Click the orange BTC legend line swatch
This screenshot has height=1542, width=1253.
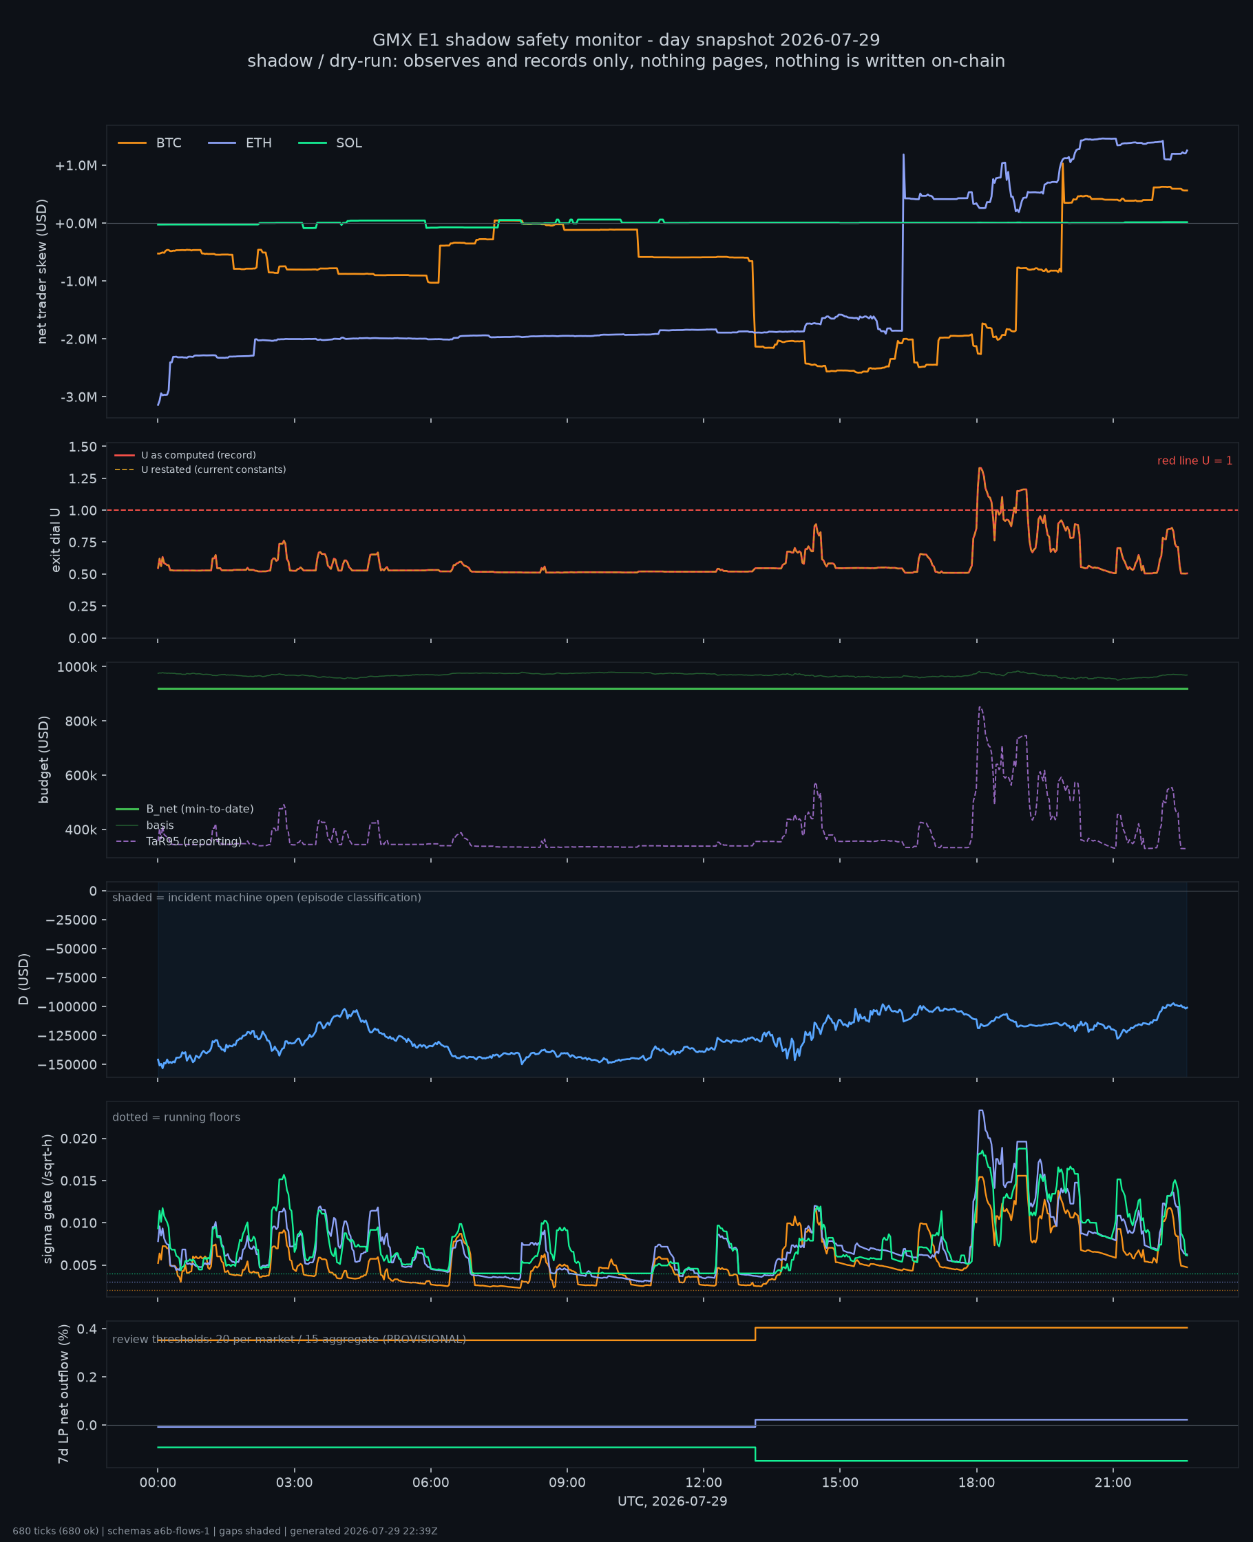coord(132,143)
